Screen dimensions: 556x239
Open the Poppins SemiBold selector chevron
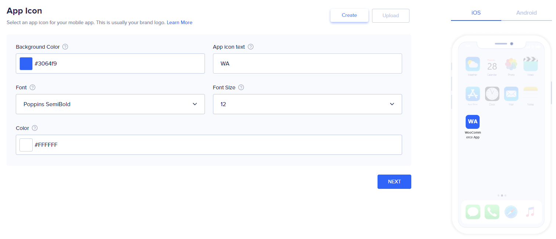click(x=195, y=104)
